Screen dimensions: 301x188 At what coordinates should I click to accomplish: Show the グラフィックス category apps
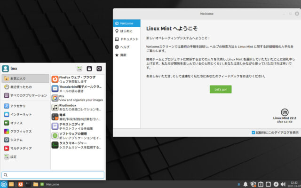(x=25, y=131)
